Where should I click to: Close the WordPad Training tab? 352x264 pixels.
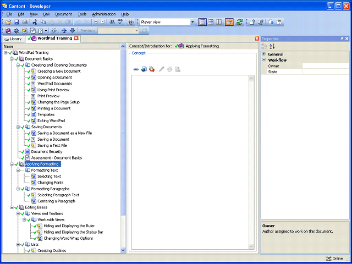pos(76,38)
